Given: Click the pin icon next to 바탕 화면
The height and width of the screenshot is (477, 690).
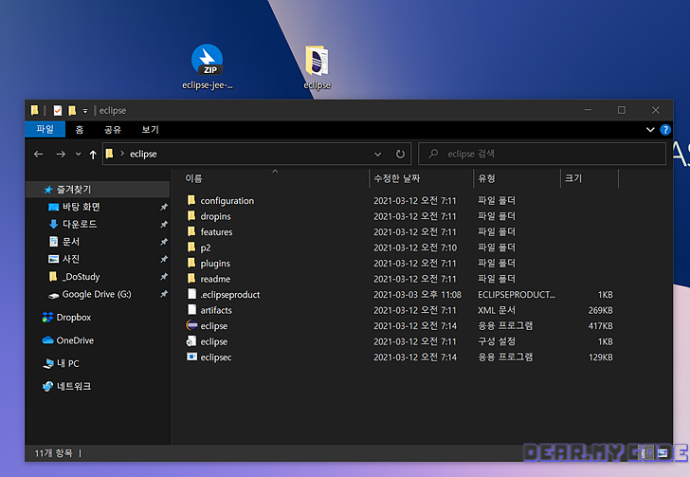Looking at the screenshot, I should click(164, 207).
